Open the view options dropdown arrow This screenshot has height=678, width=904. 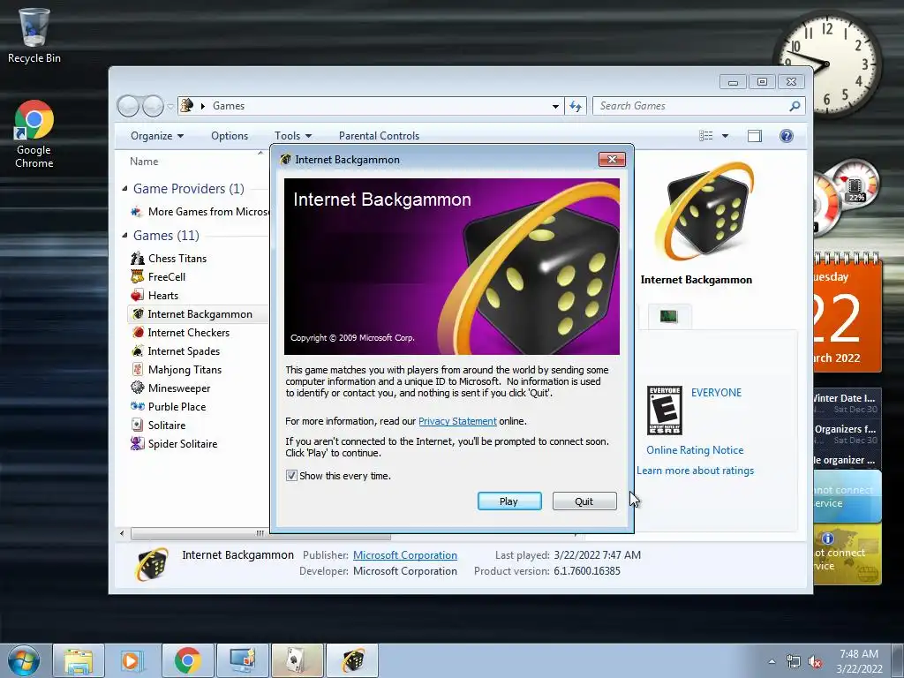(x=726, y=136)
